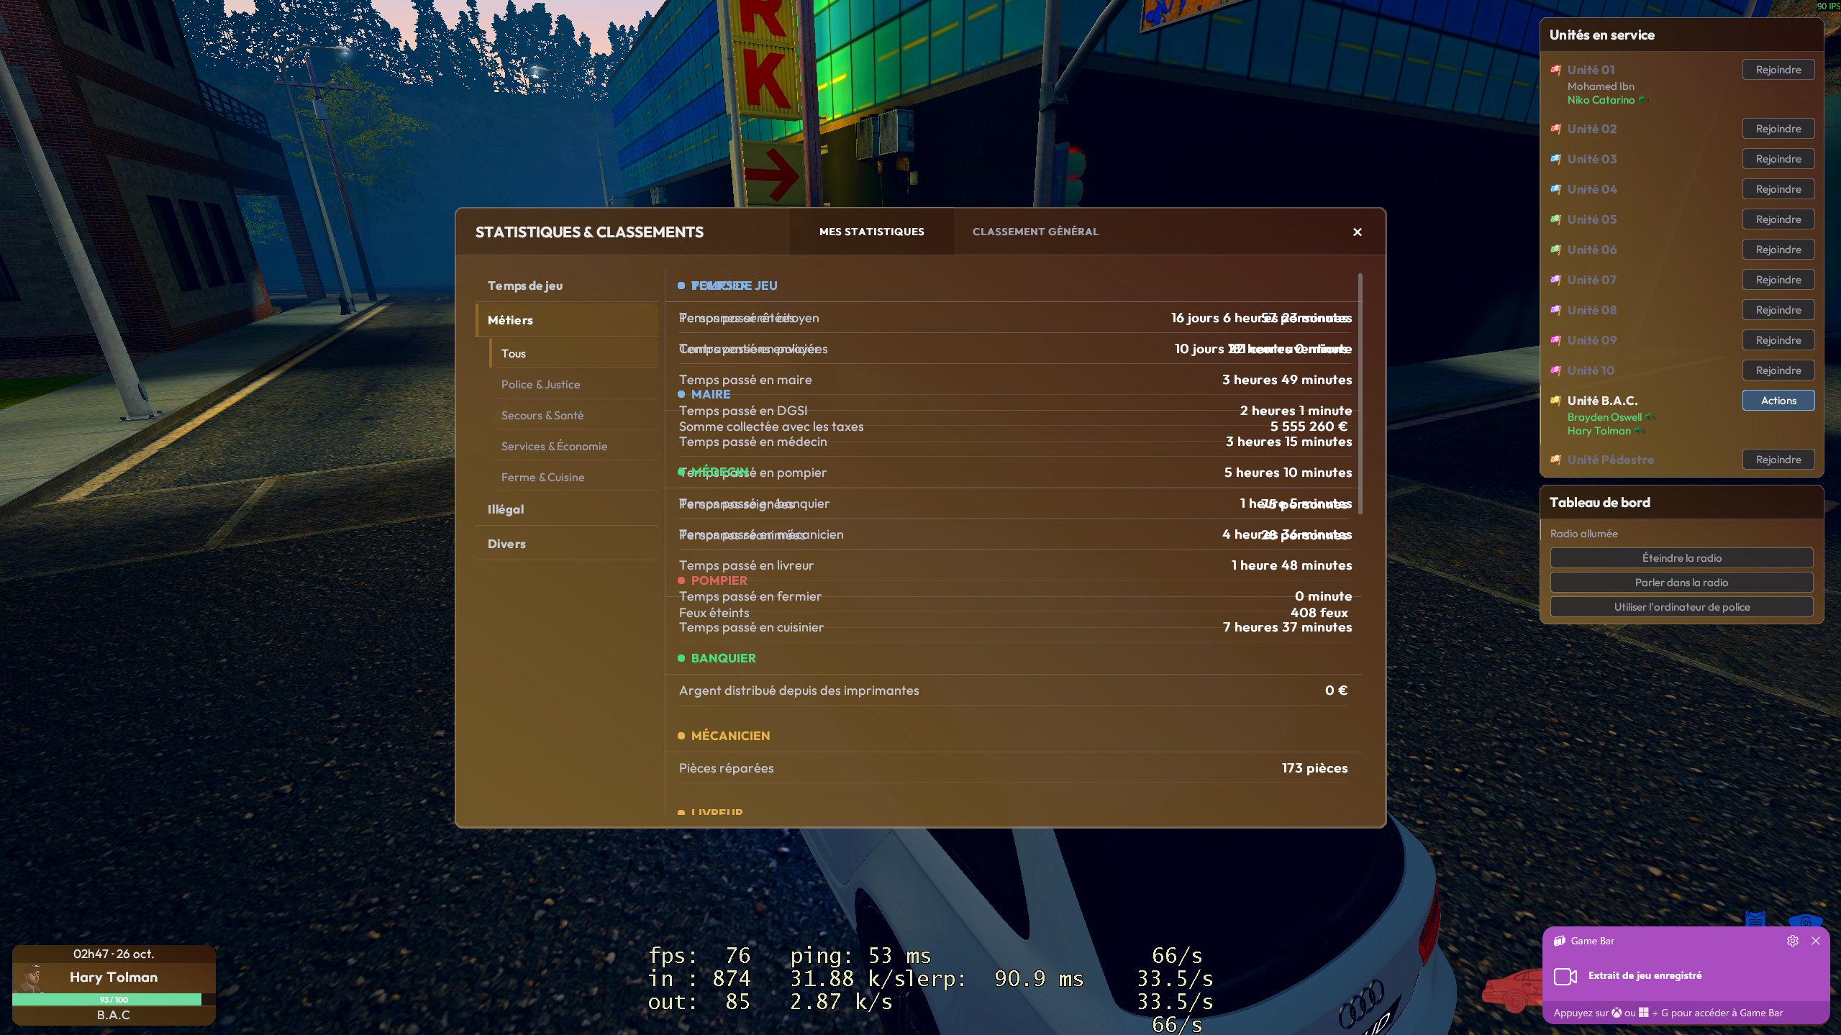The height and width of the screenshot is (1035, 1841).
Task: Open Actions for Unité B.A.C.
Action: click(1778, 401)
